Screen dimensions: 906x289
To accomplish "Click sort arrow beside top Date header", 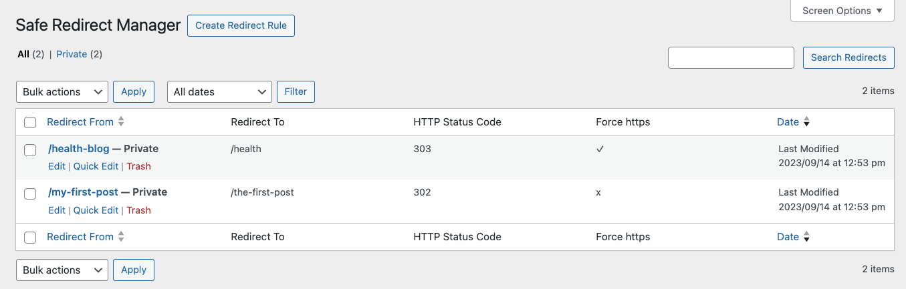I will [806, 122].
